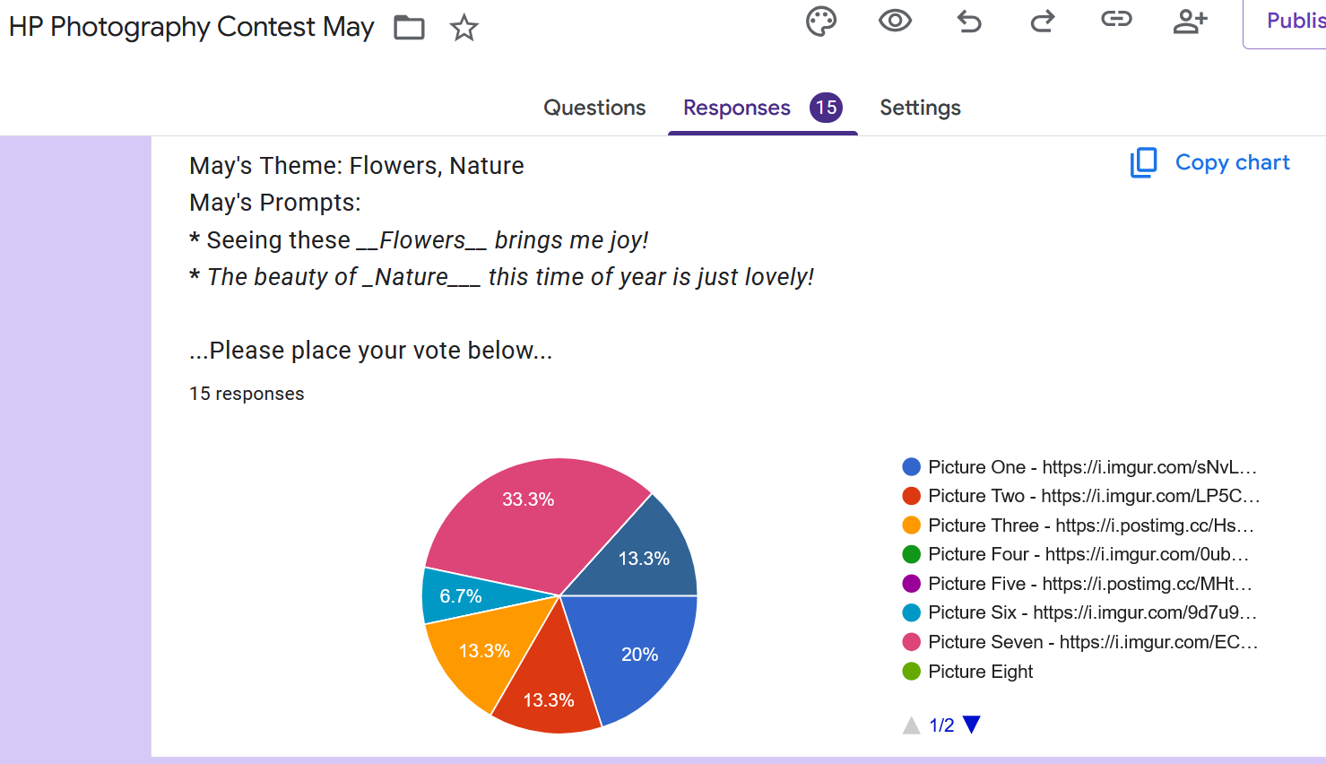Click the Picture One blue legend dot
1326x764 pixels.
coord(912,466)
